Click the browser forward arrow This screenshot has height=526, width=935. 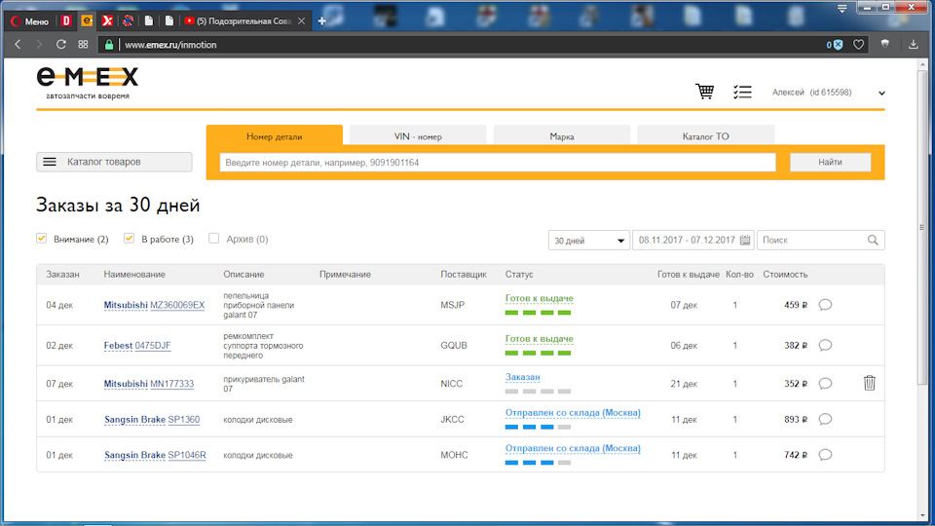point(39,44)
